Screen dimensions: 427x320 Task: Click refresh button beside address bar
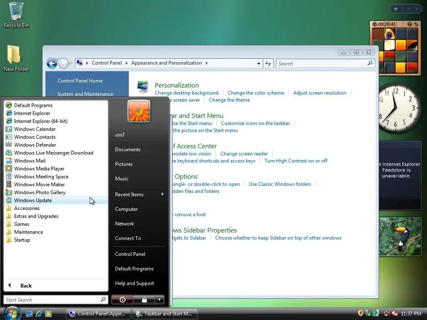[x=268, y=63]
